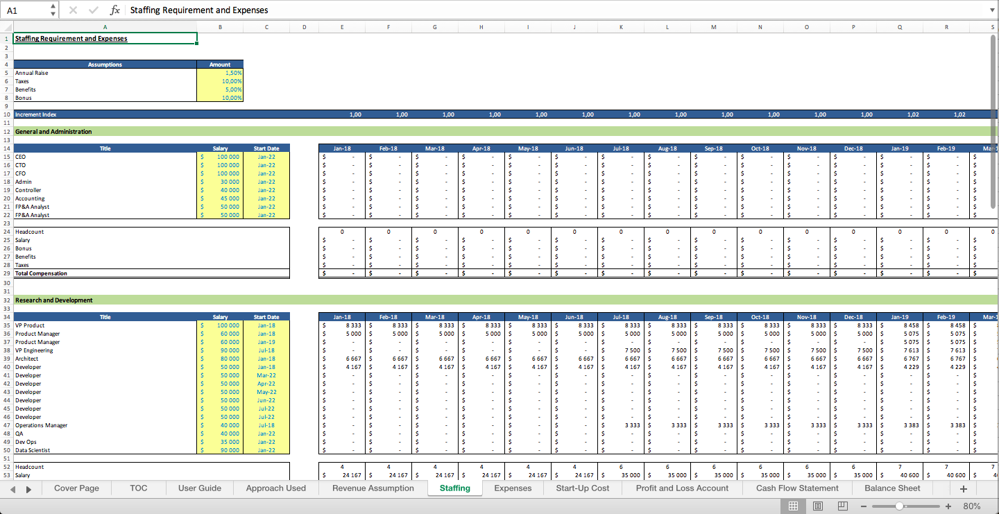Screen dimensions: 999x514
Task: Select column C header
Action: [x=266, y=27]
